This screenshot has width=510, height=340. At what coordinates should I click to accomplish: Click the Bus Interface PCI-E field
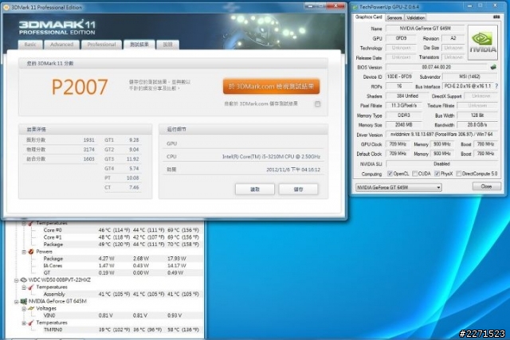(468, 86)
